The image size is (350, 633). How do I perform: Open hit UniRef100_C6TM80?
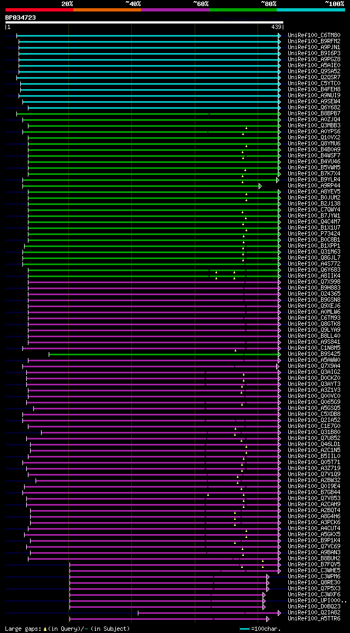tap(314, 36)
